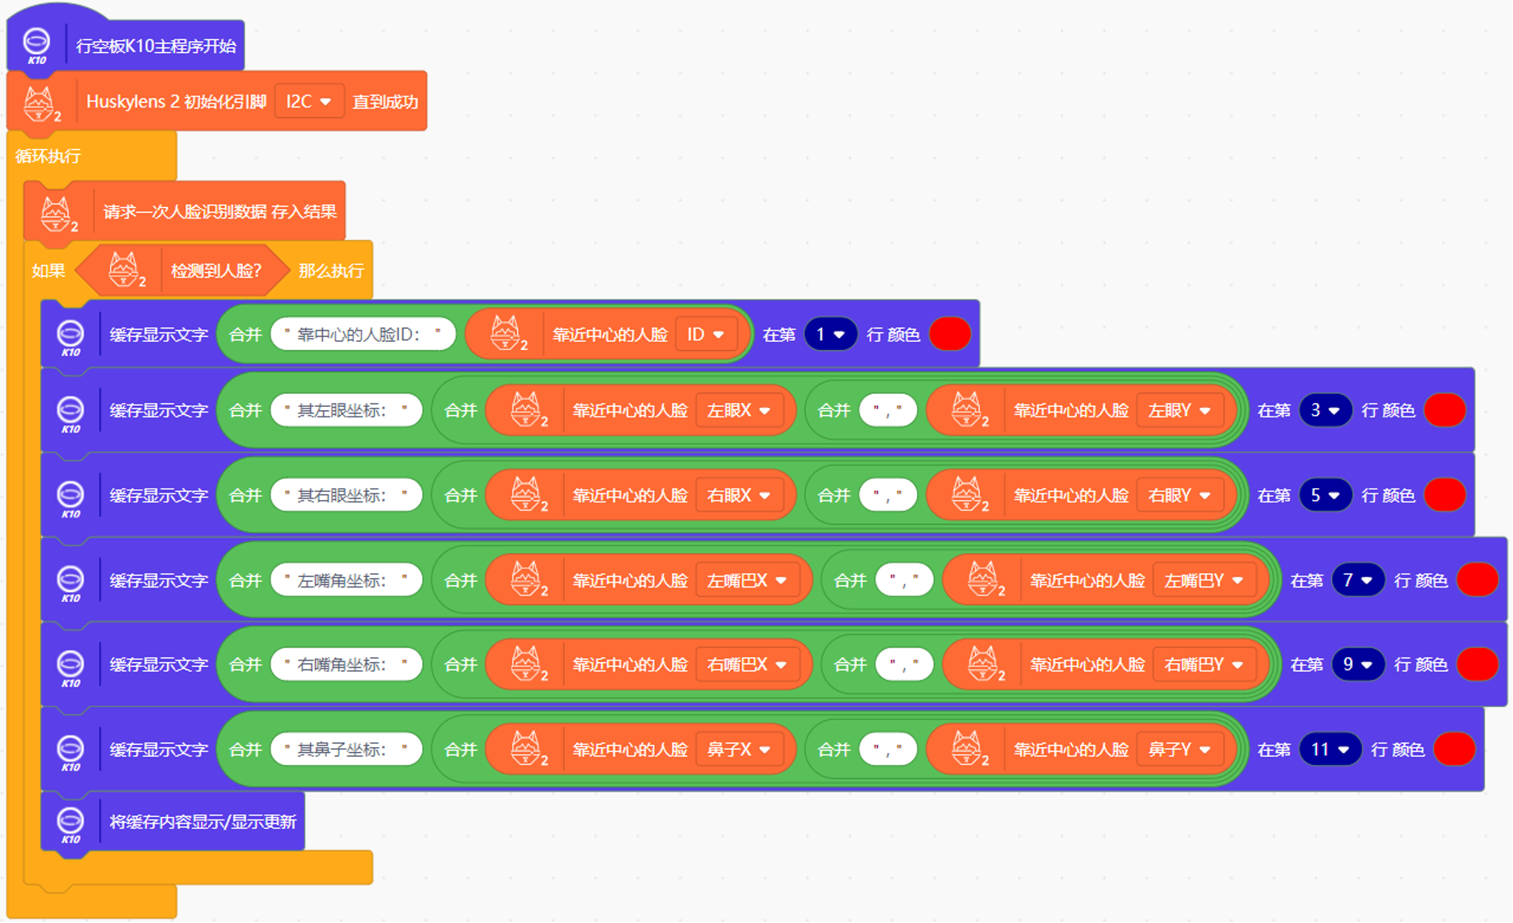Expand the 右嘴巴Y property dropdown
The height and width of the screenshot is (923, 1513).
(x=1203, y=665)
